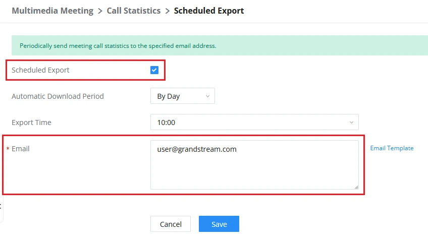Click the Save button
The width and height of the screenshot is (428, 243).
(219, 224)
